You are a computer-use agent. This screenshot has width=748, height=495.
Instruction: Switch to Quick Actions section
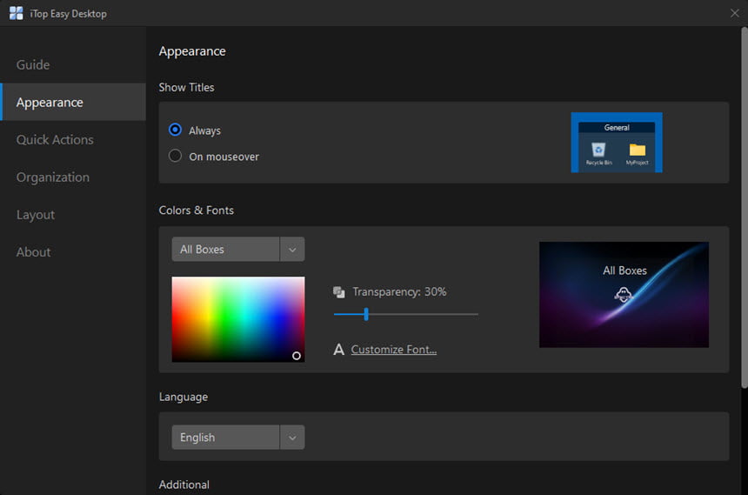pyautogui.click(x=55, y=140)
